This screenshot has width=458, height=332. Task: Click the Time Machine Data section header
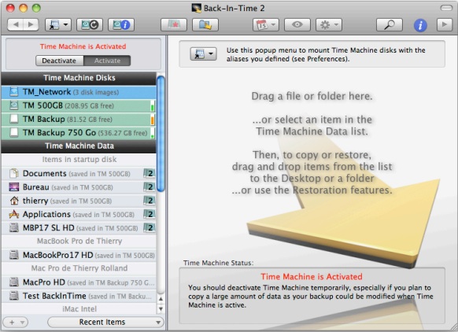79,146
